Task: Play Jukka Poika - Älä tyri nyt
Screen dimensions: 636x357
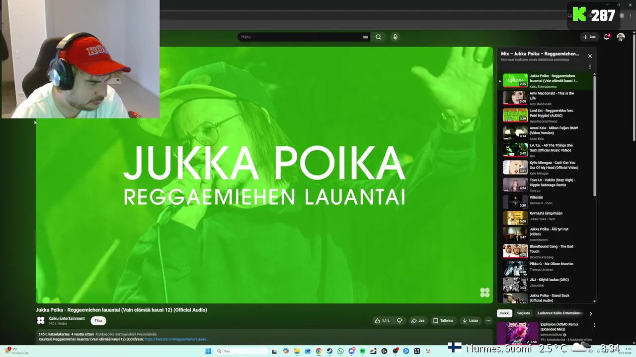Action: [x=547, y=234]
